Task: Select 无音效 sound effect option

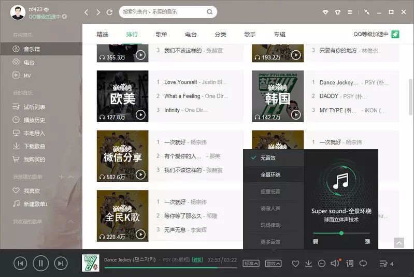Action: (x=274, y=158)
